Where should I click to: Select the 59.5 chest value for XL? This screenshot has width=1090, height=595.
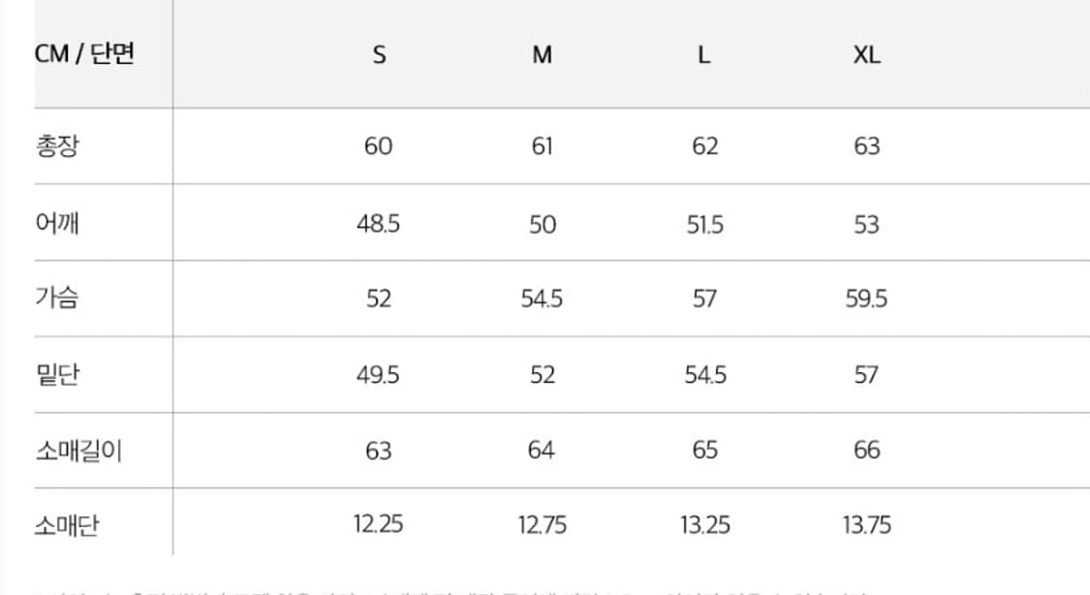866,299
